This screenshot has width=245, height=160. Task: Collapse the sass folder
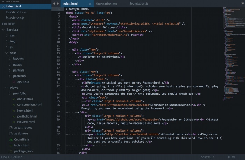(x=7, y=53)
